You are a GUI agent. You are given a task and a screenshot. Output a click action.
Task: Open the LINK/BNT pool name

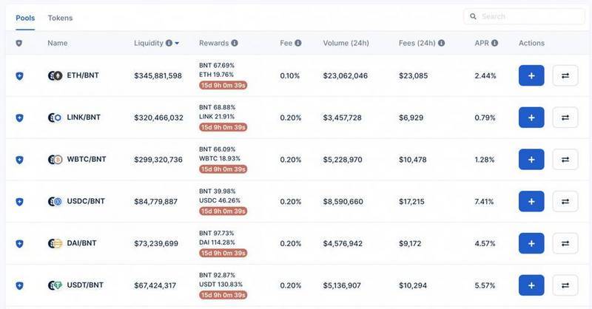tap(84, 118)
